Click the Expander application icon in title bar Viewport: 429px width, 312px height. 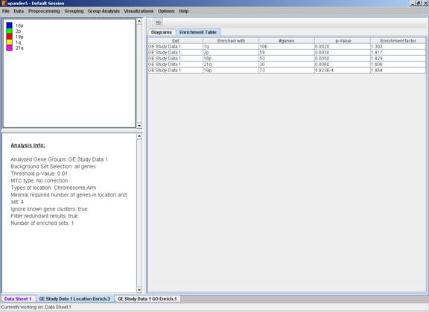(4, 3)
